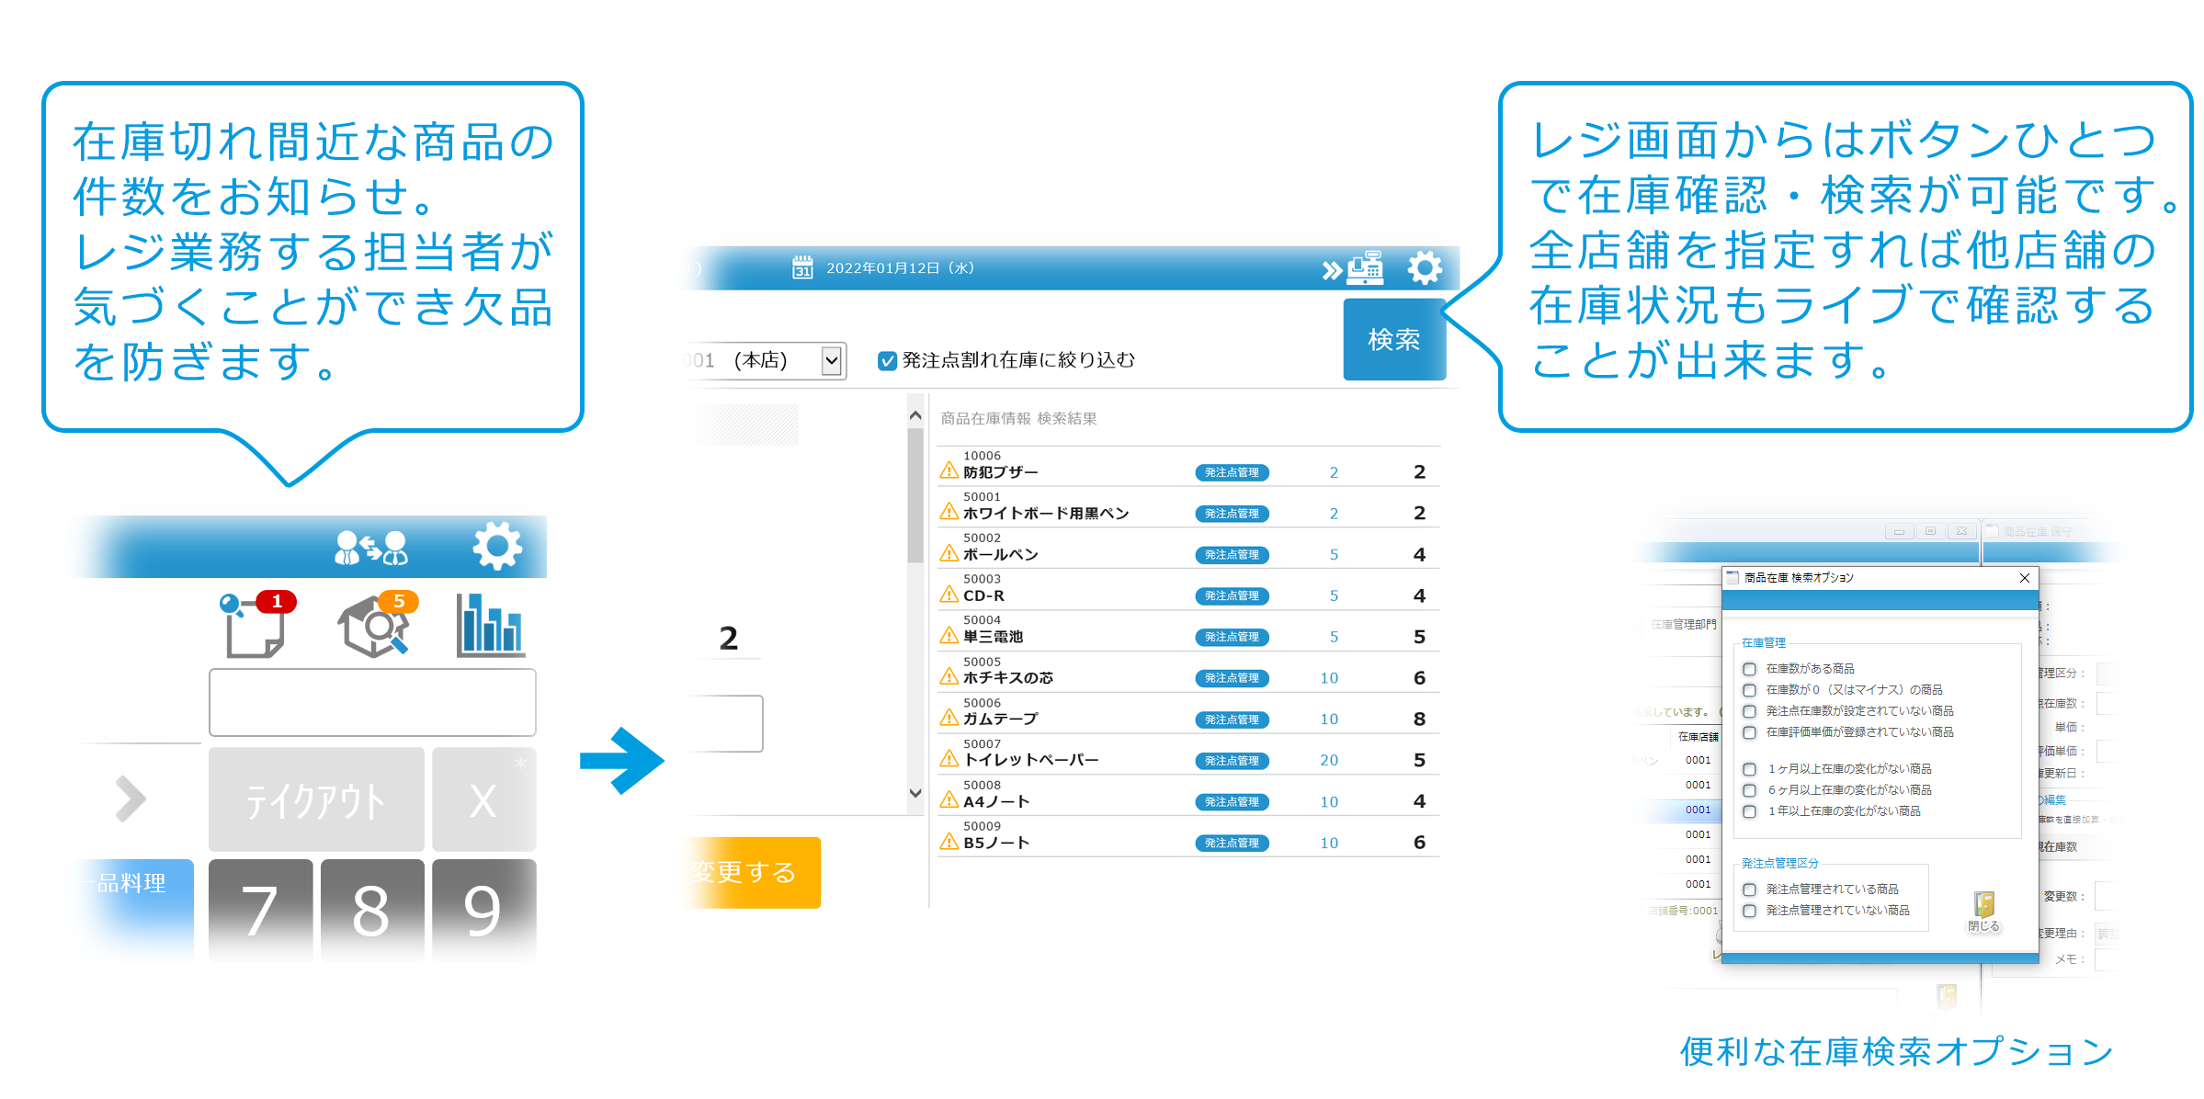Click warning icon beside ホチキスの芯

pyautogui.click(x=949, y=677)
